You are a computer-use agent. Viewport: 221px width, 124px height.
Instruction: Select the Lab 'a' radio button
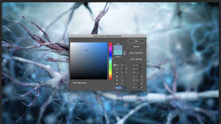132,69
